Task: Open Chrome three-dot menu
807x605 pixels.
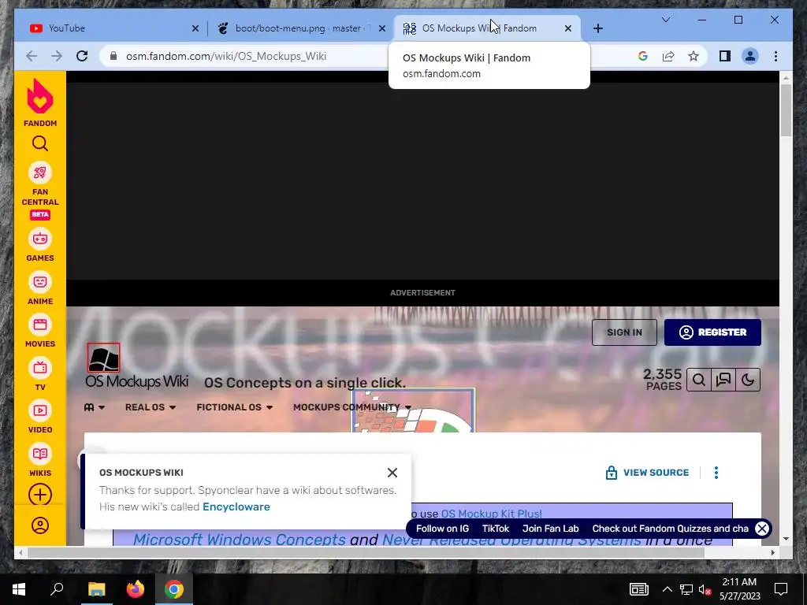Action: (775, 56)
